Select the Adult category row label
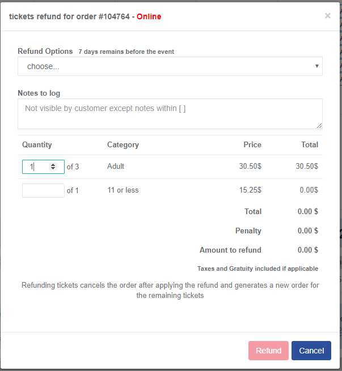 pyautogui.click(x=116, y=167)
